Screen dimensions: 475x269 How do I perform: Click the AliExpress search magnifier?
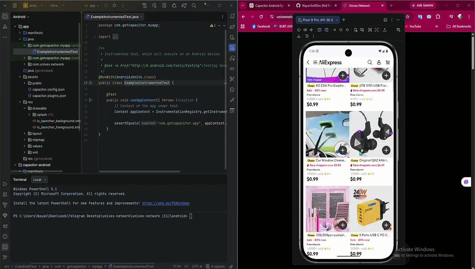tap(370, 62)
